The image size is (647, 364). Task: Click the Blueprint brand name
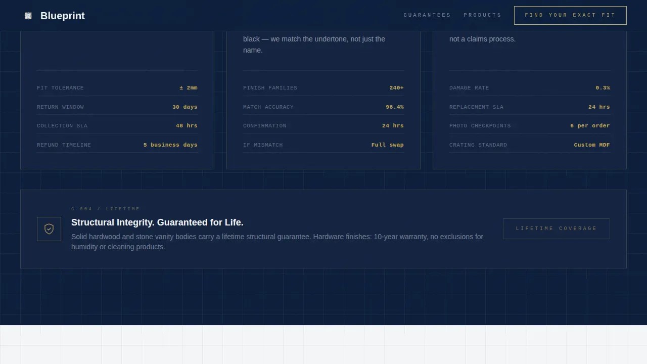pyautogui.click(x=63, y=16)
